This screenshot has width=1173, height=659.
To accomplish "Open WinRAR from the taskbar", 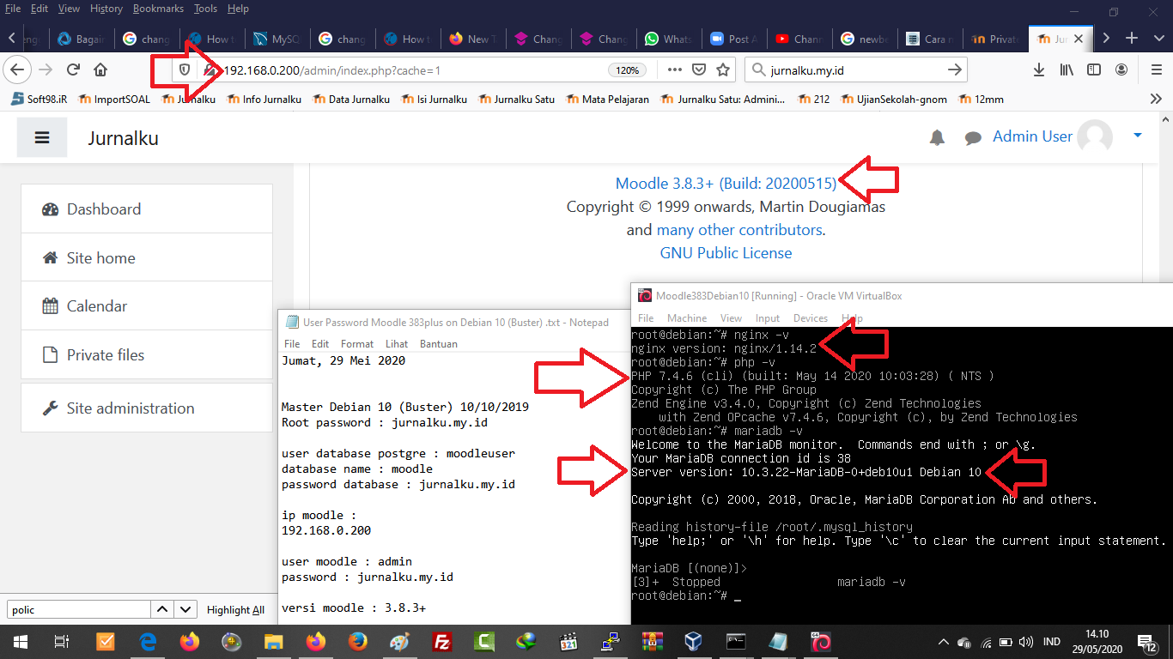I will coord(653,641).
